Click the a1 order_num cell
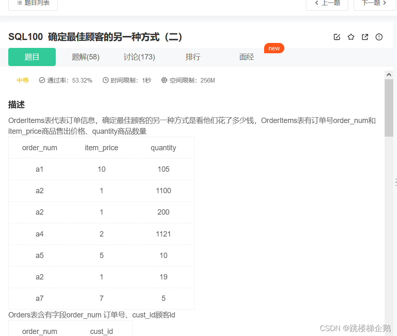The height and width of the screenshot is (336, 397). coord(40,169)
